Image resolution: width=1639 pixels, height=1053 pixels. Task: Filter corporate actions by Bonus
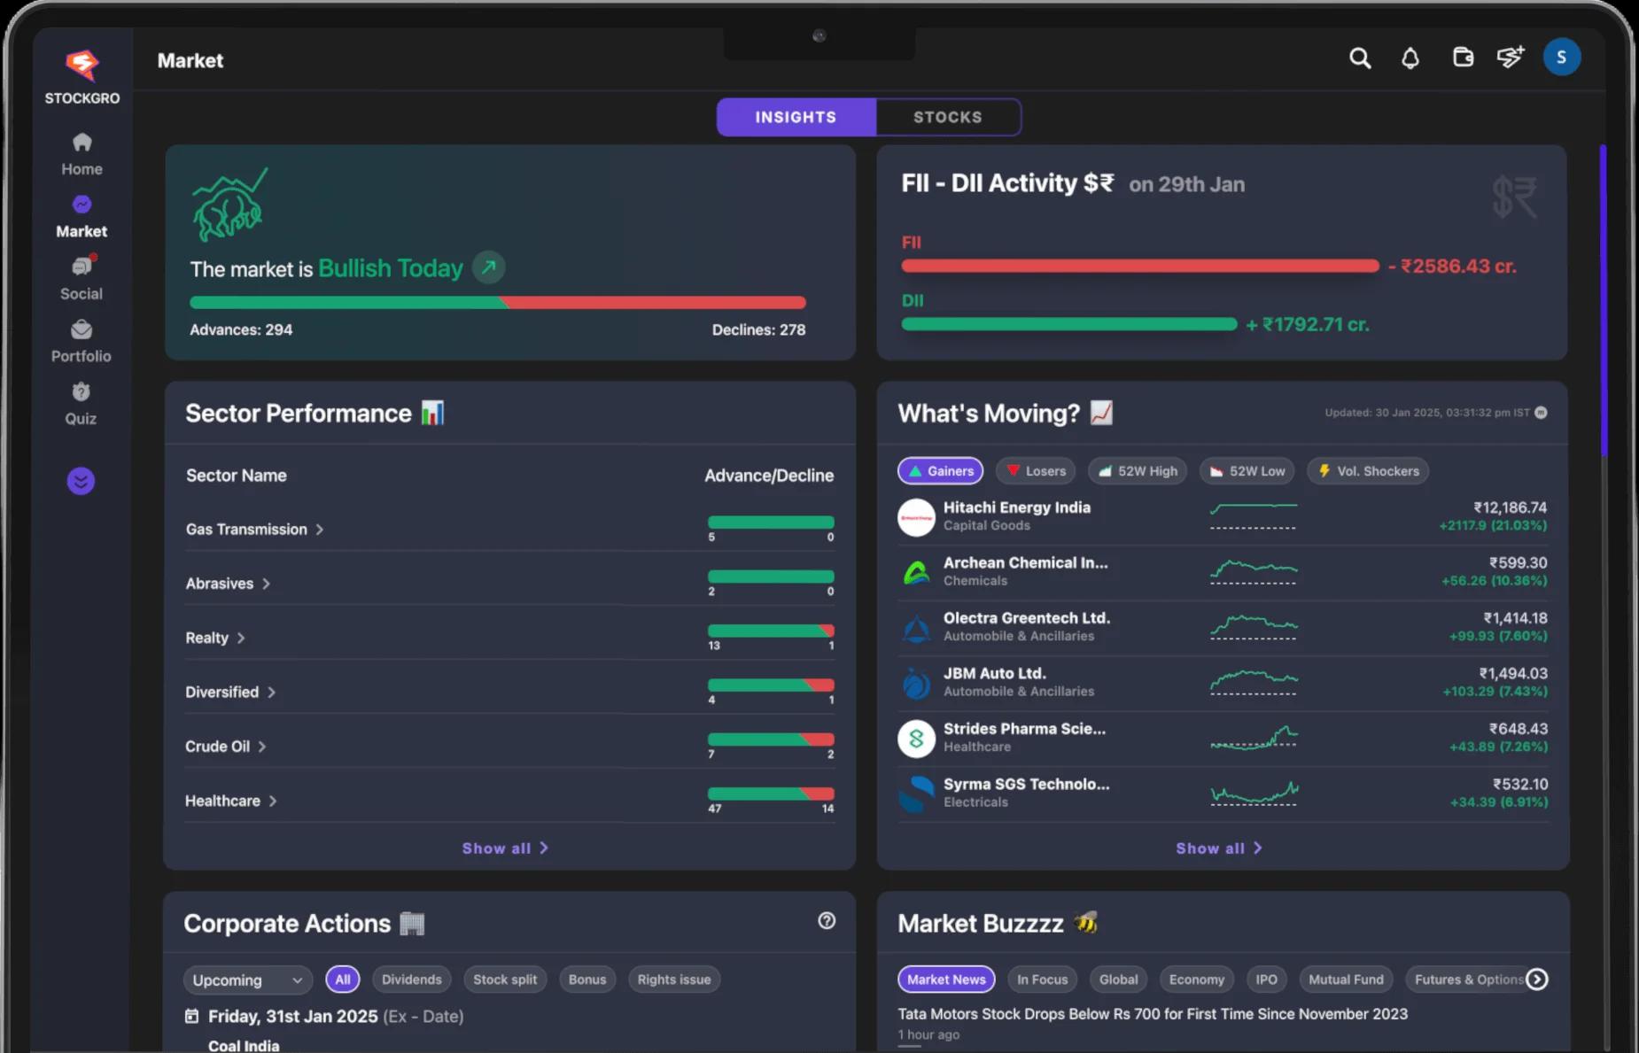[x=587, y=979]
